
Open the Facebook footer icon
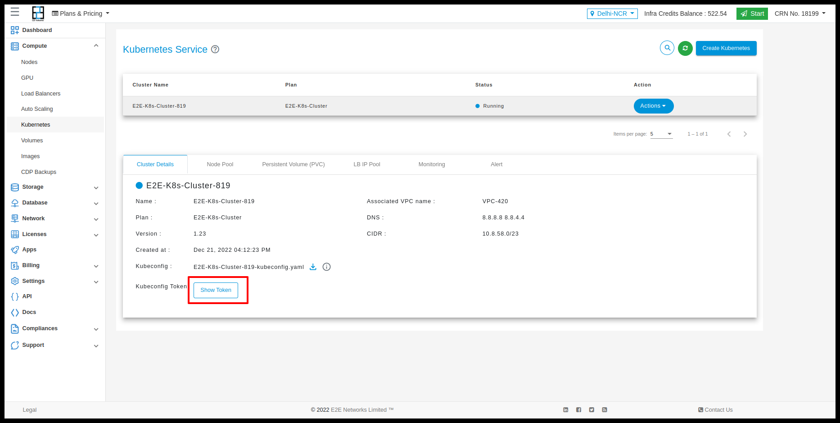point(578,410)
